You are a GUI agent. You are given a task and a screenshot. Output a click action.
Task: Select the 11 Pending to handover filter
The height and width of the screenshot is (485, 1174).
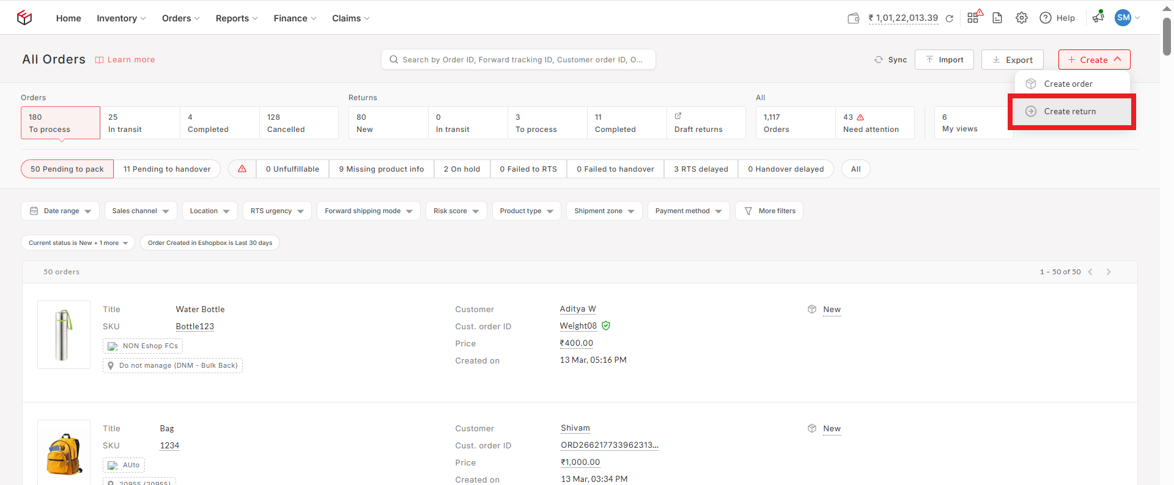(167, 169)
